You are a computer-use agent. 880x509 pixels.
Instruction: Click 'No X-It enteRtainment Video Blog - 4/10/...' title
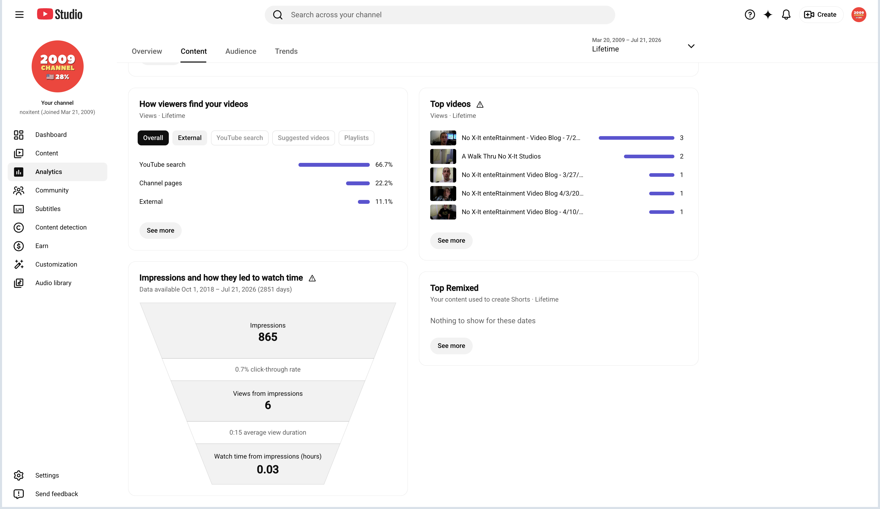click(x=522, y=212)
